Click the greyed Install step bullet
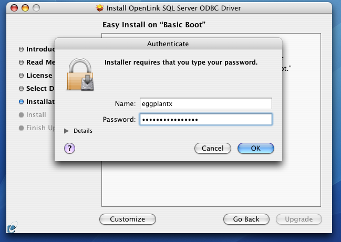Viewport: 341px width, 242px height. point(21,115)
